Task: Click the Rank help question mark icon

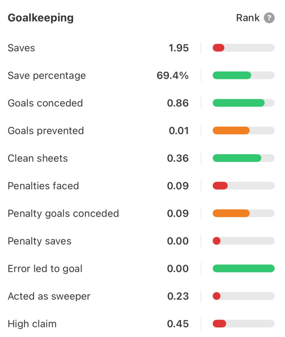Action: (269, 18)
